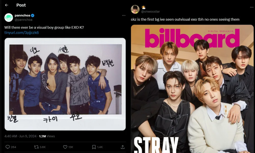Repost the tweet with 3.6K reposts
Viewport: 255px width, 153px height.
40,147
